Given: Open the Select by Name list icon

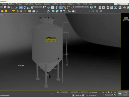Looking at the screenshot, I should (9, 7).
